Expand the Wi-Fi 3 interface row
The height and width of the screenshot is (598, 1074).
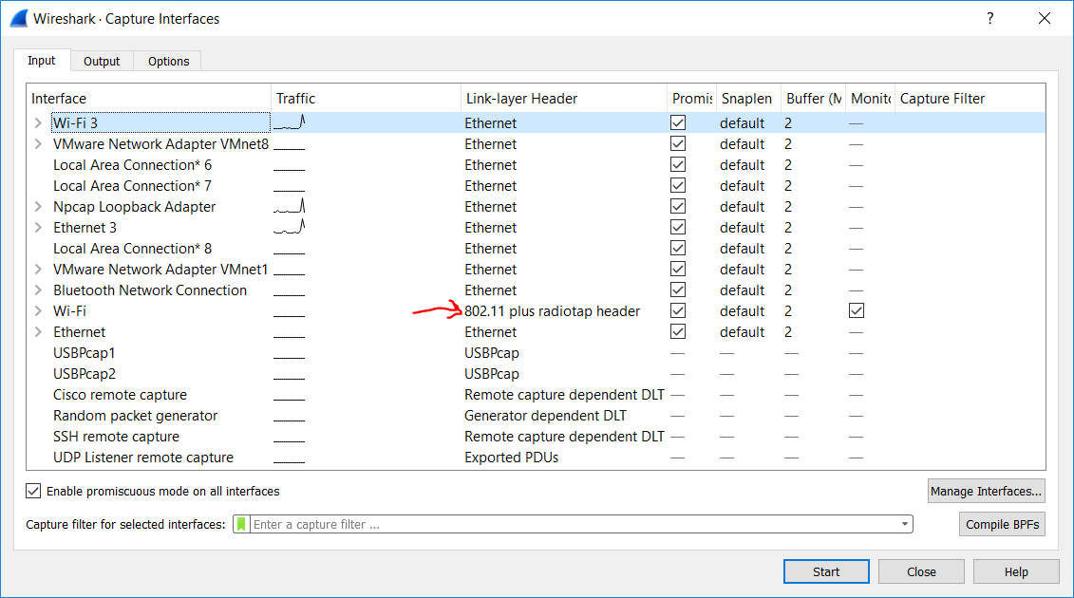pyautogui.click(x=38, y=123)
